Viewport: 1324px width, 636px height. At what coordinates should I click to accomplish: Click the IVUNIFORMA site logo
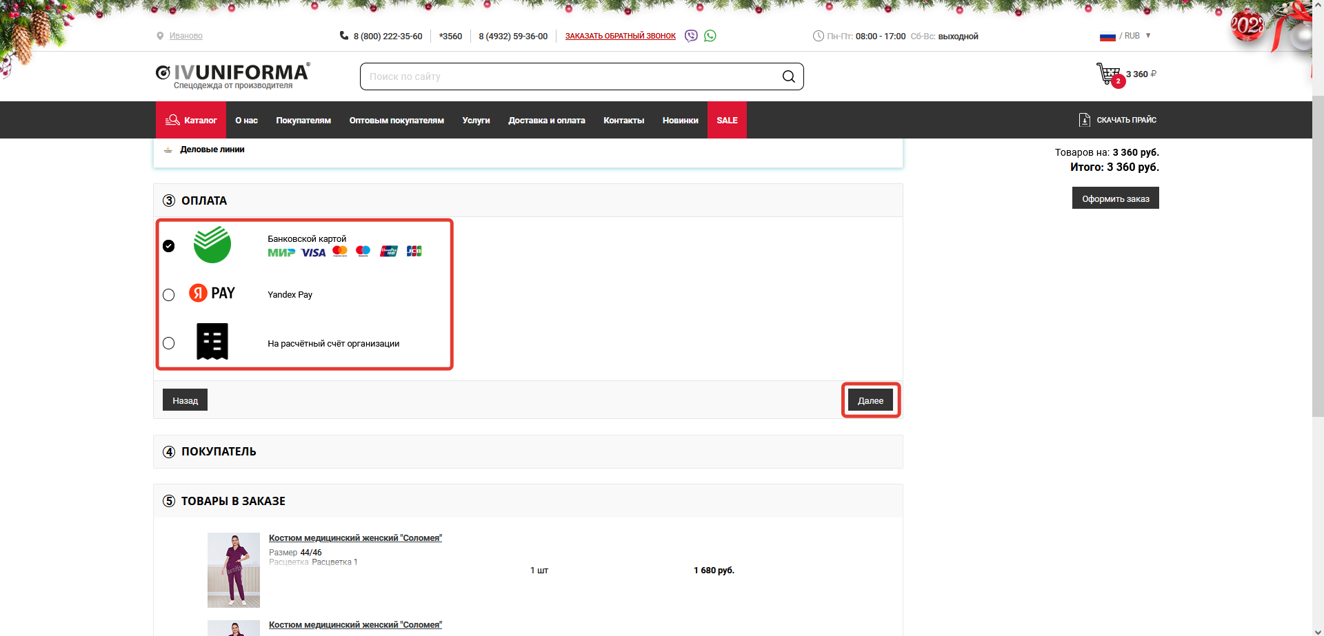[233, 74]
